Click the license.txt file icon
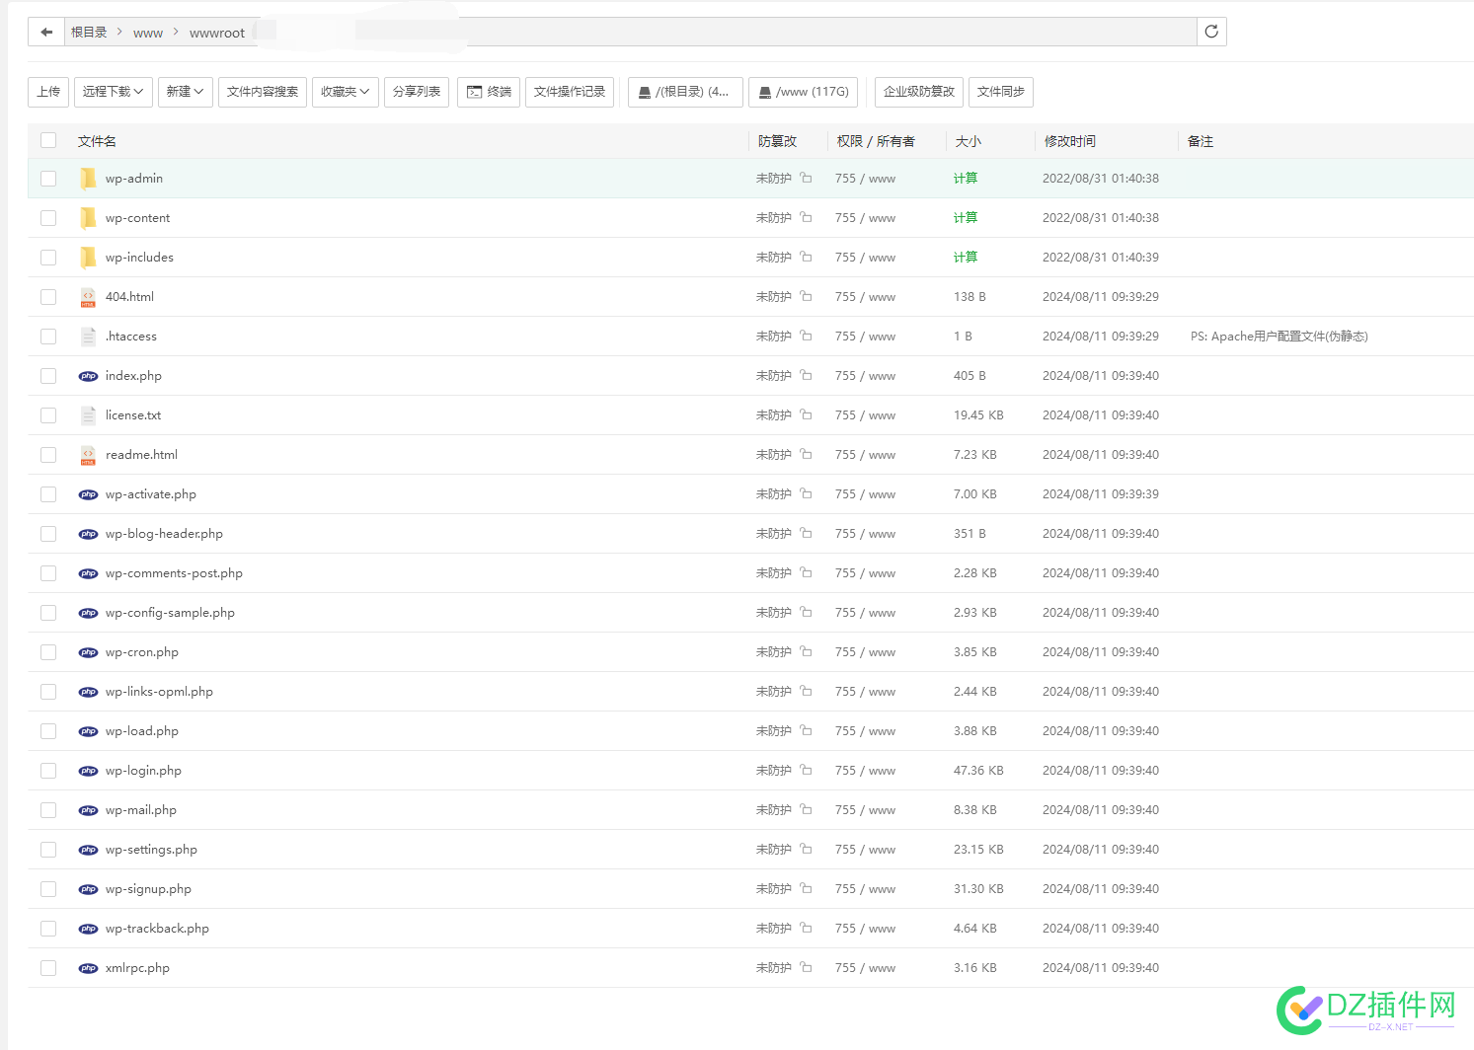 (x=88, y=415)
